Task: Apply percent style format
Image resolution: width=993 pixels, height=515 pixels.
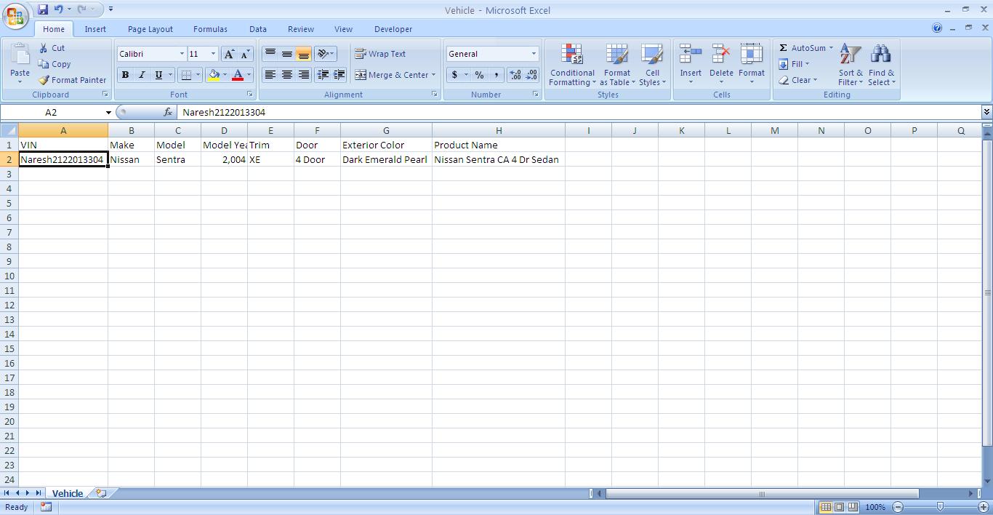Action: click(479, 75)
